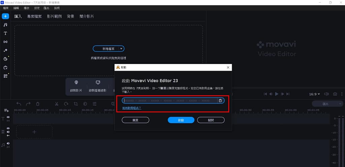Skip to the start of the preview
The height and width of the screenshot is (167, 345).
coord(265,94)
